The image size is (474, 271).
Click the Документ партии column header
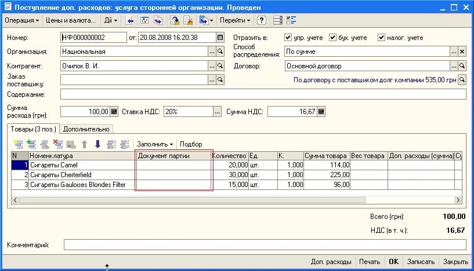tap(173, 156)
